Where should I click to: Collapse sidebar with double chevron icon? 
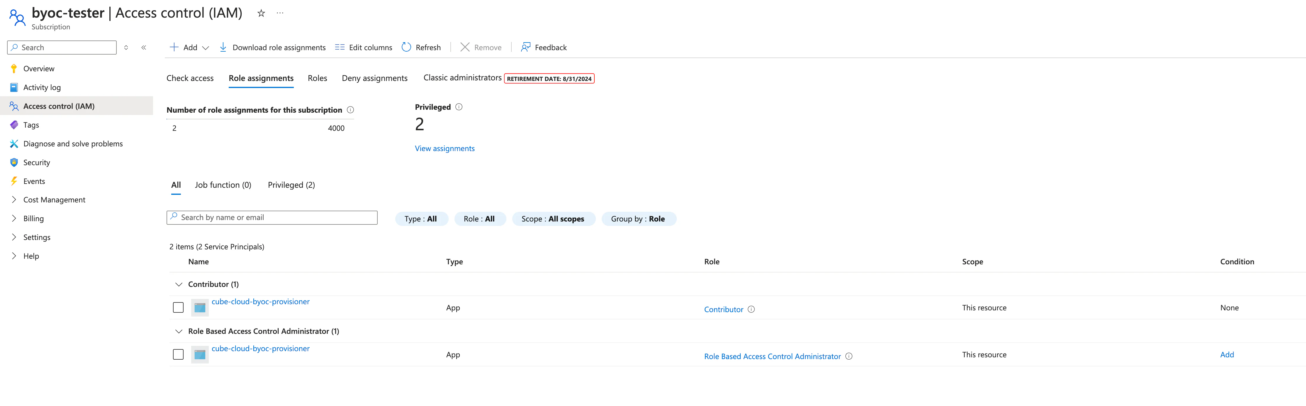(144, 47)
